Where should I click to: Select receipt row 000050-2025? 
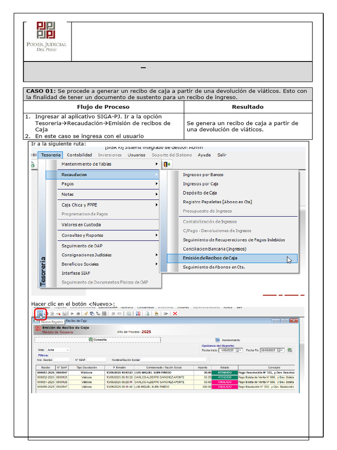165,387
